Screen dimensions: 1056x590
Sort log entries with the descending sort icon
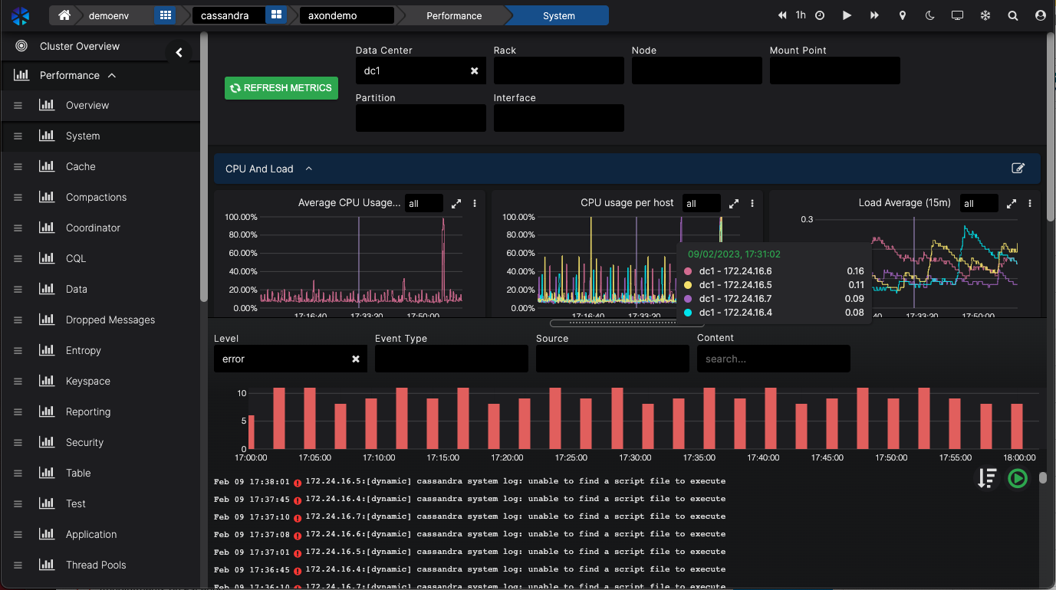coord(986,478)
